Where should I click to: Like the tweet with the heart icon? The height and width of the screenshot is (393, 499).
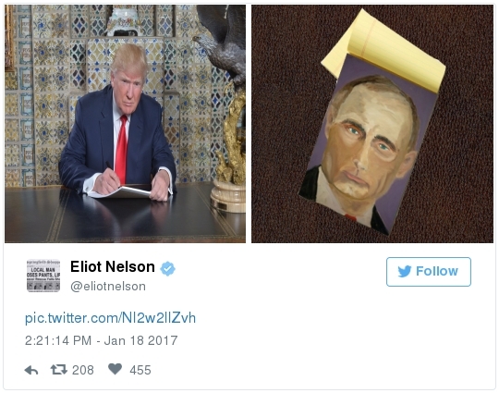tap(115, 369)
